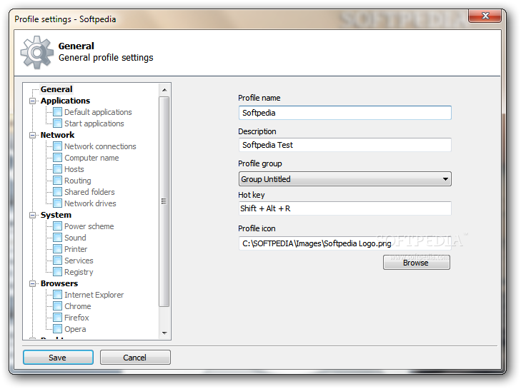This screenshot has width=521, height=389.
Task: Collapse the Browsers tree node
Action: [x=33, y=283]
